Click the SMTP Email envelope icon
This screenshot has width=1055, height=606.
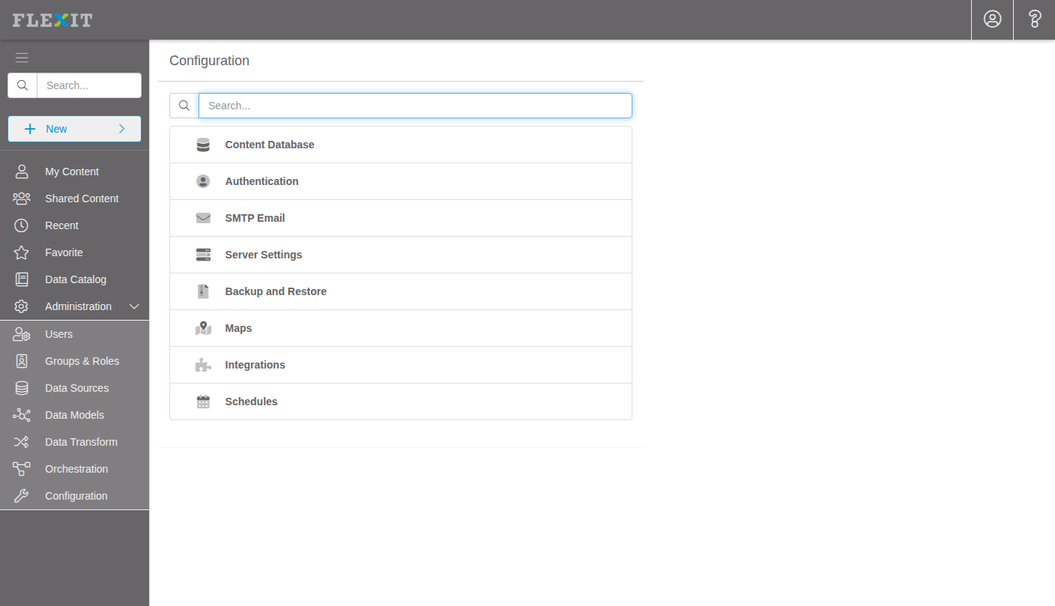click(x=203, y=218)
